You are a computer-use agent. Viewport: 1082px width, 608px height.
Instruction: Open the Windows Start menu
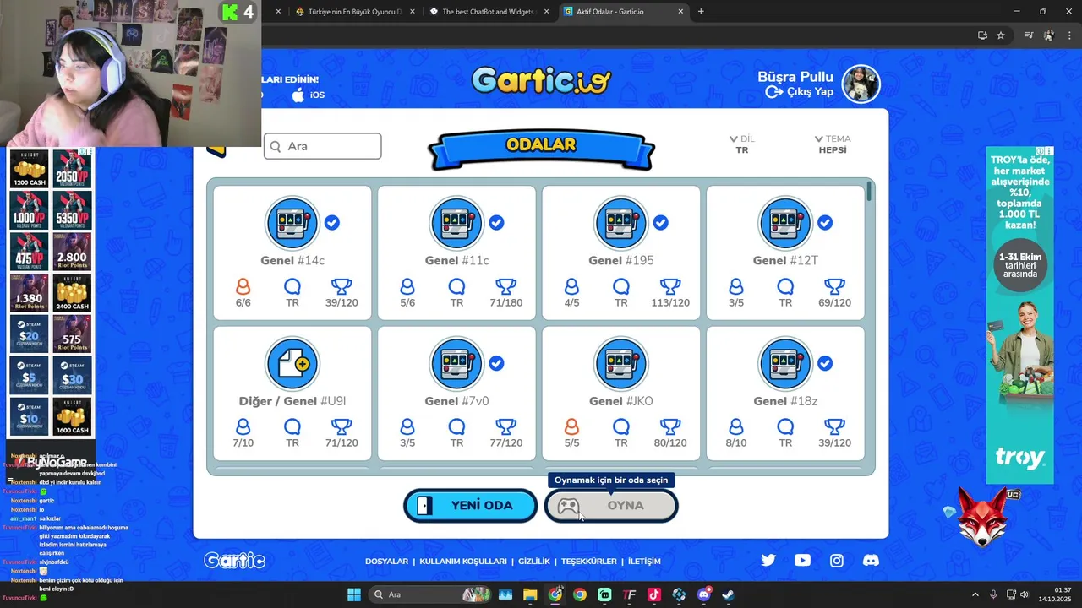[x=354, y=594]
